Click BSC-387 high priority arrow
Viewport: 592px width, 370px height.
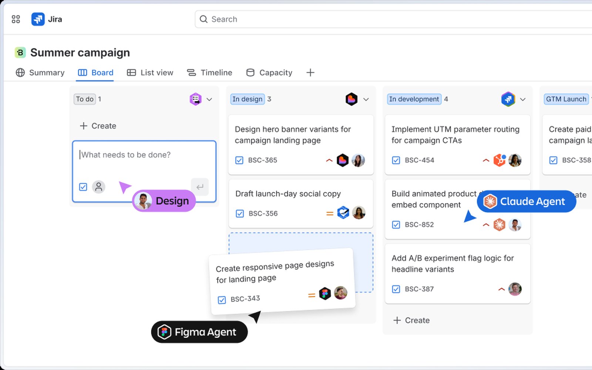(x=502, y=289)
